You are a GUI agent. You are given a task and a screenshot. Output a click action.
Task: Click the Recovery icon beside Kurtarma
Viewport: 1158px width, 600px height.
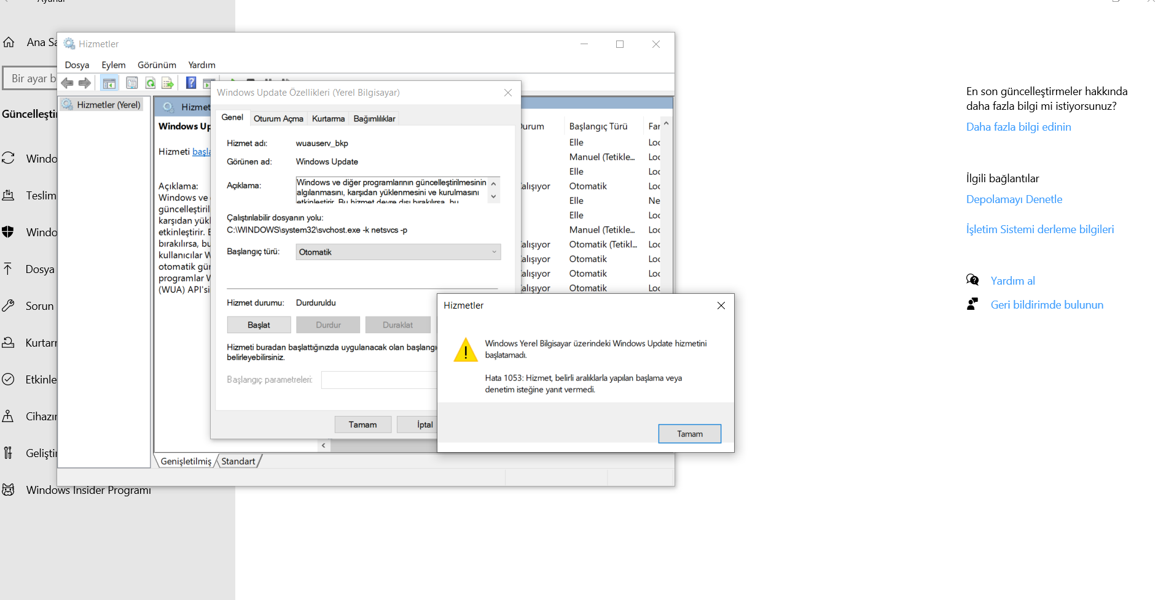[8, 342]
